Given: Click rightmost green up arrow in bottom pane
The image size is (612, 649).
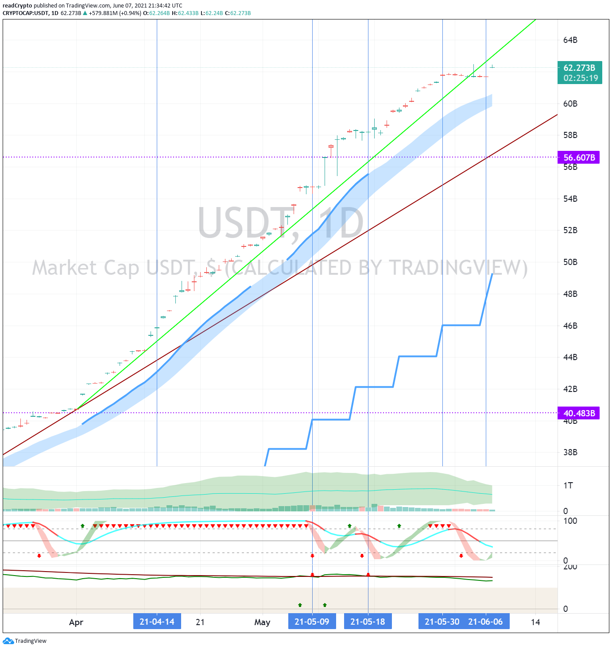Looking at the screenshot, I should pos(325,604).
